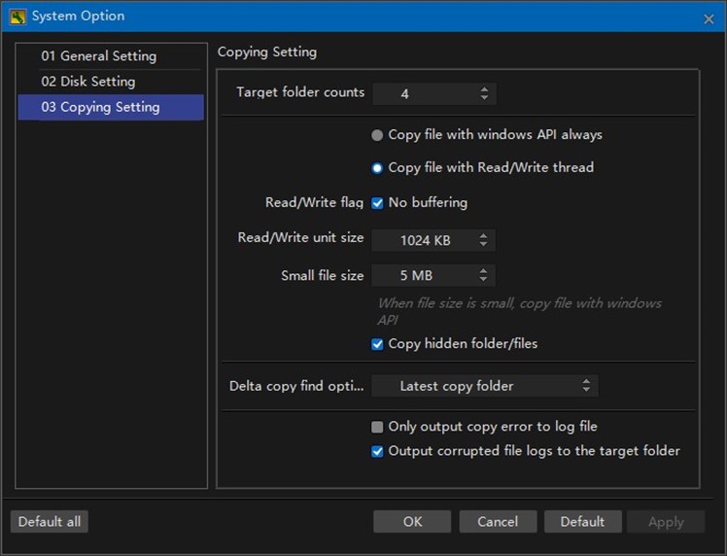Uncheck the No buffering checkbox
Viewport: 727px width, 556px height.
tap(377, 203)
